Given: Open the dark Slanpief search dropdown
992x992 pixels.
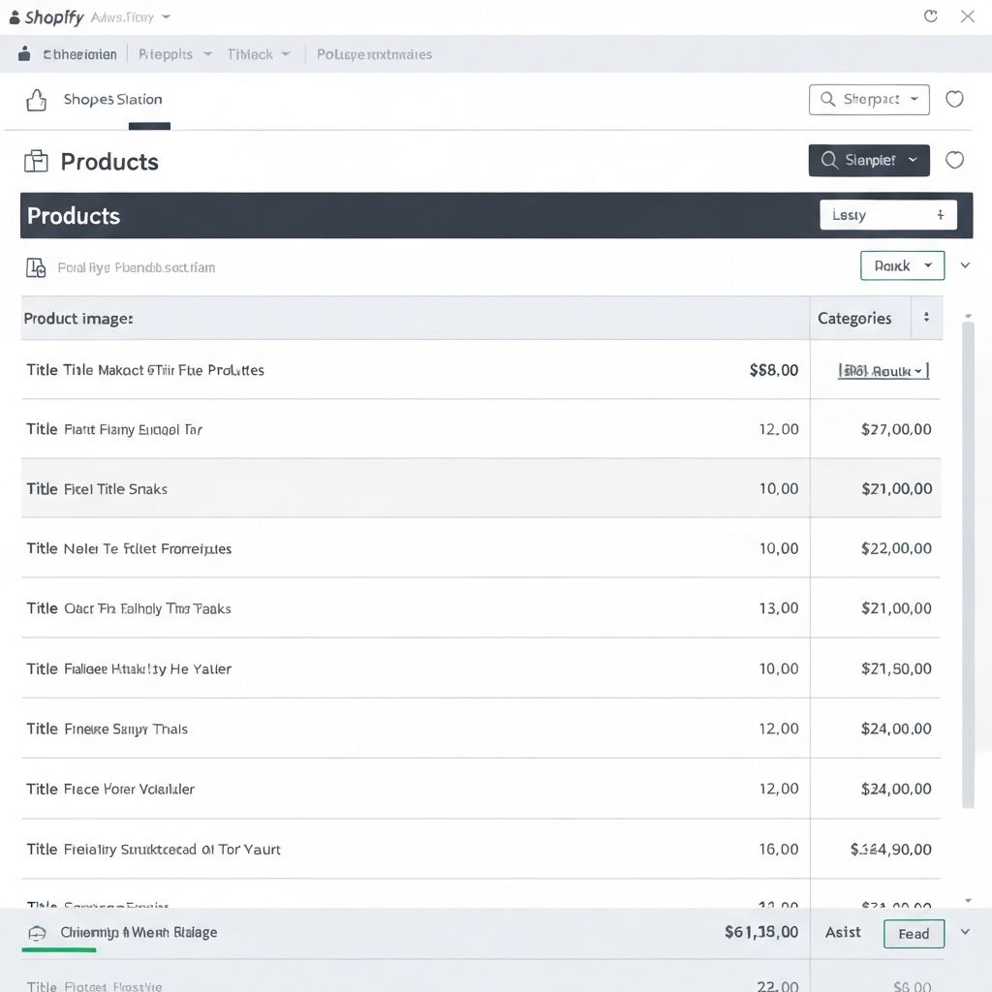Looking at the screenshot, I should pos(869,161).
